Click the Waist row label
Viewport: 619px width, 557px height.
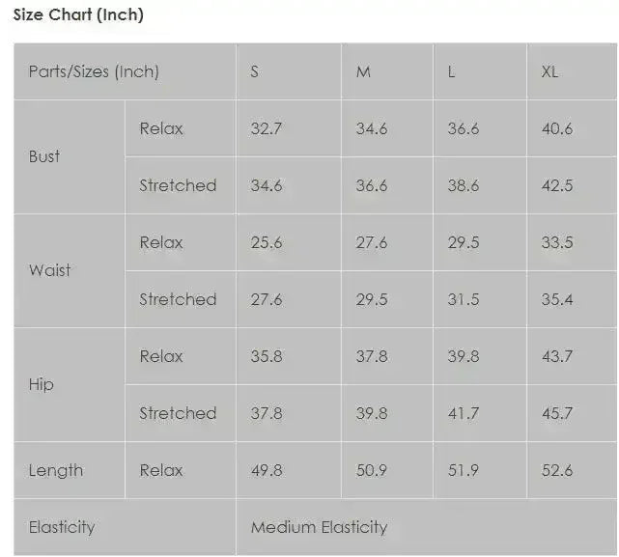(49, 270)
